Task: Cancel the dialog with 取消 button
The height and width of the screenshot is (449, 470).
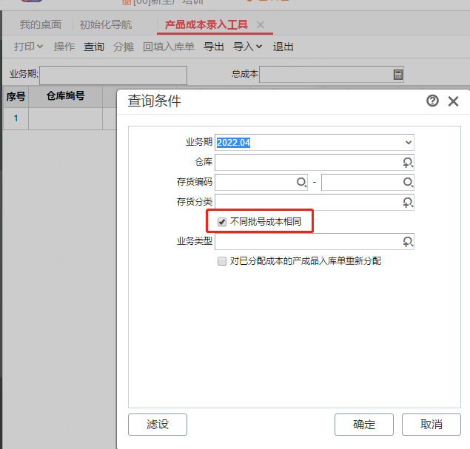Action: click(x=432, y=425)
